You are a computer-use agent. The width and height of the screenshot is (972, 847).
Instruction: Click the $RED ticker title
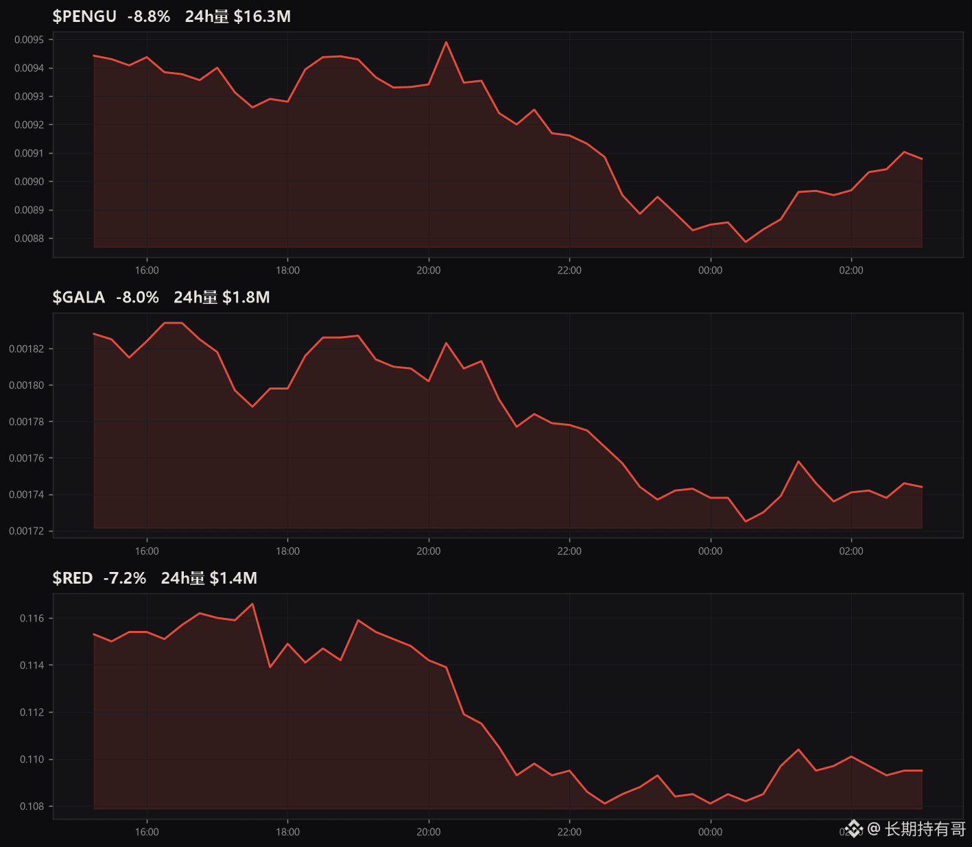click(73, 578)
